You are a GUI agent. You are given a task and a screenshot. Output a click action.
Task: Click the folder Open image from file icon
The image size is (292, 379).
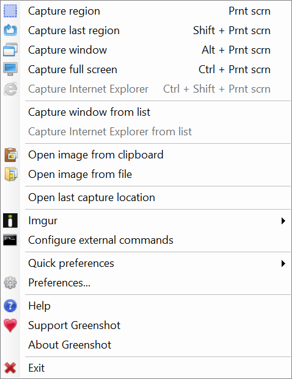(10, 174)
